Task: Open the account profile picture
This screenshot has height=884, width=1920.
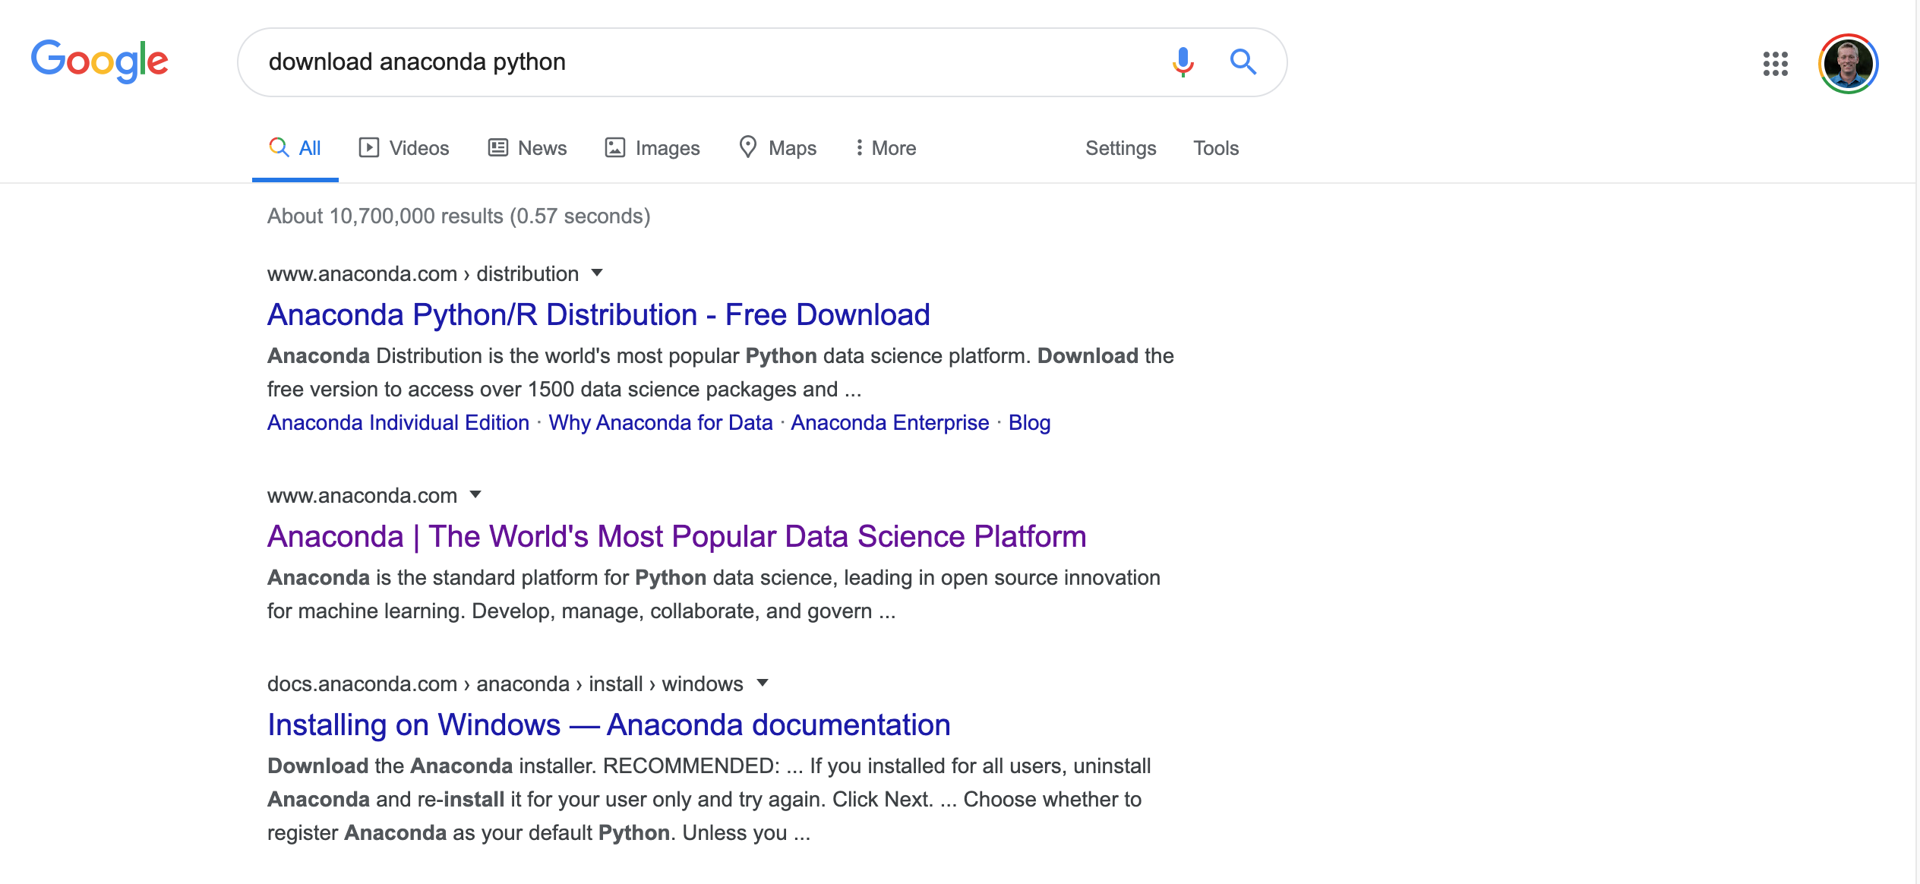Action: pos(1848,63)
